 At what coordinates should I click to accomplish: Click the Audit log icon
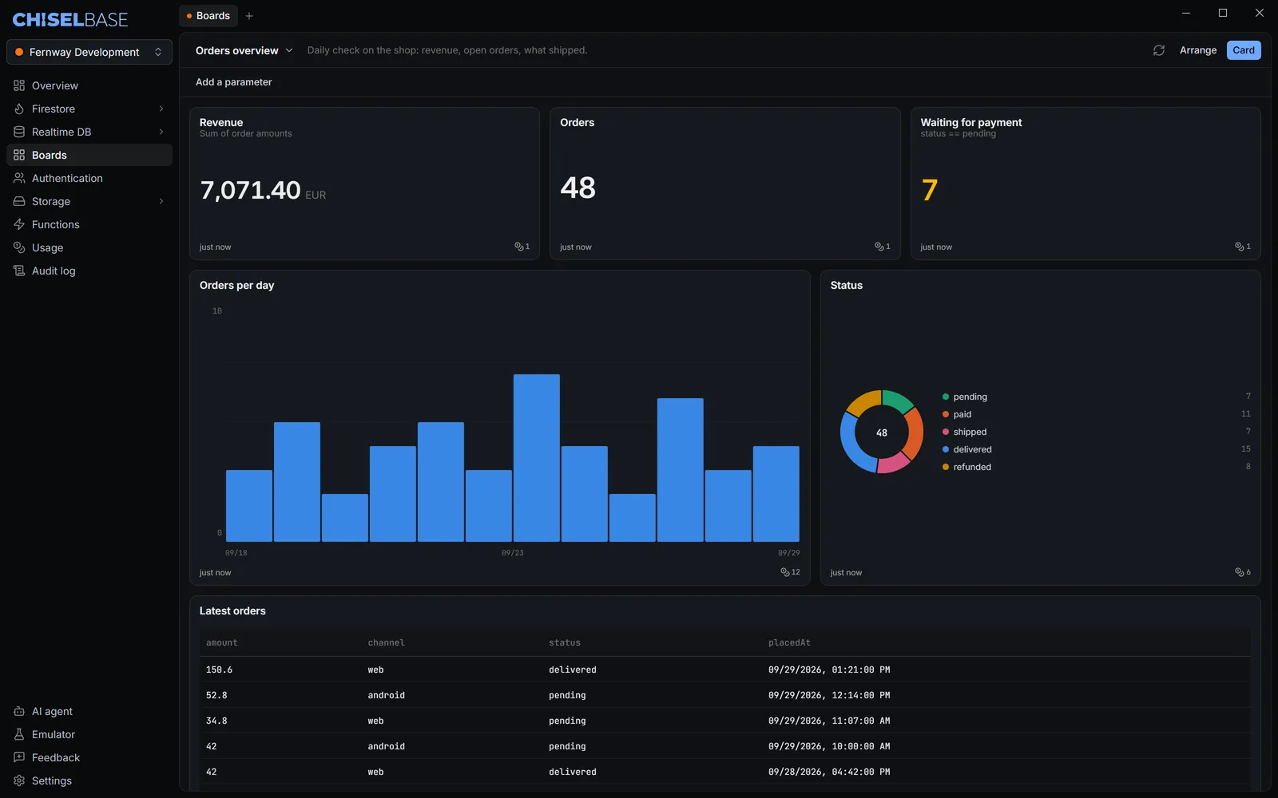[x=19, y=271]
